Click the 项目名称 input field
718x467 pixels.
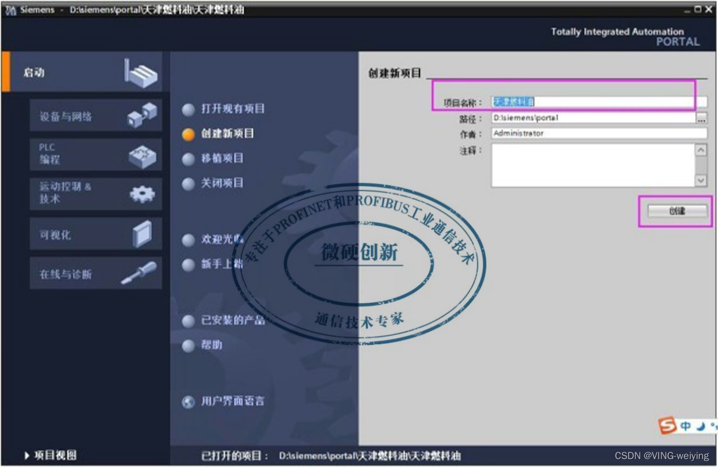599,102
